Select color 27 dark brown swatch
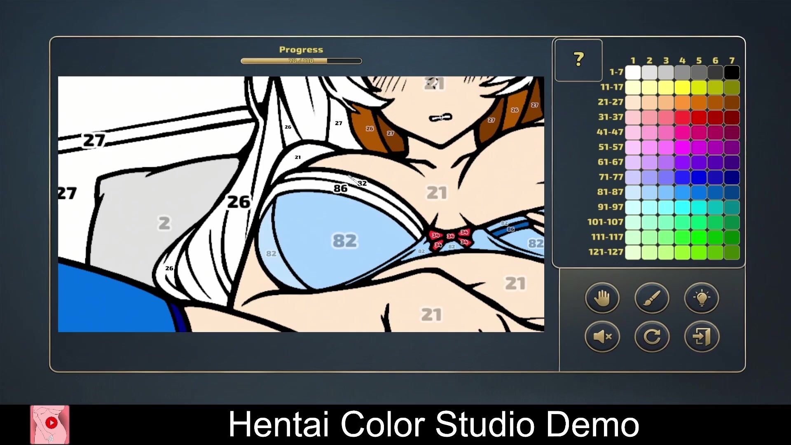This screenshot has height=445, width=791. 732,102
